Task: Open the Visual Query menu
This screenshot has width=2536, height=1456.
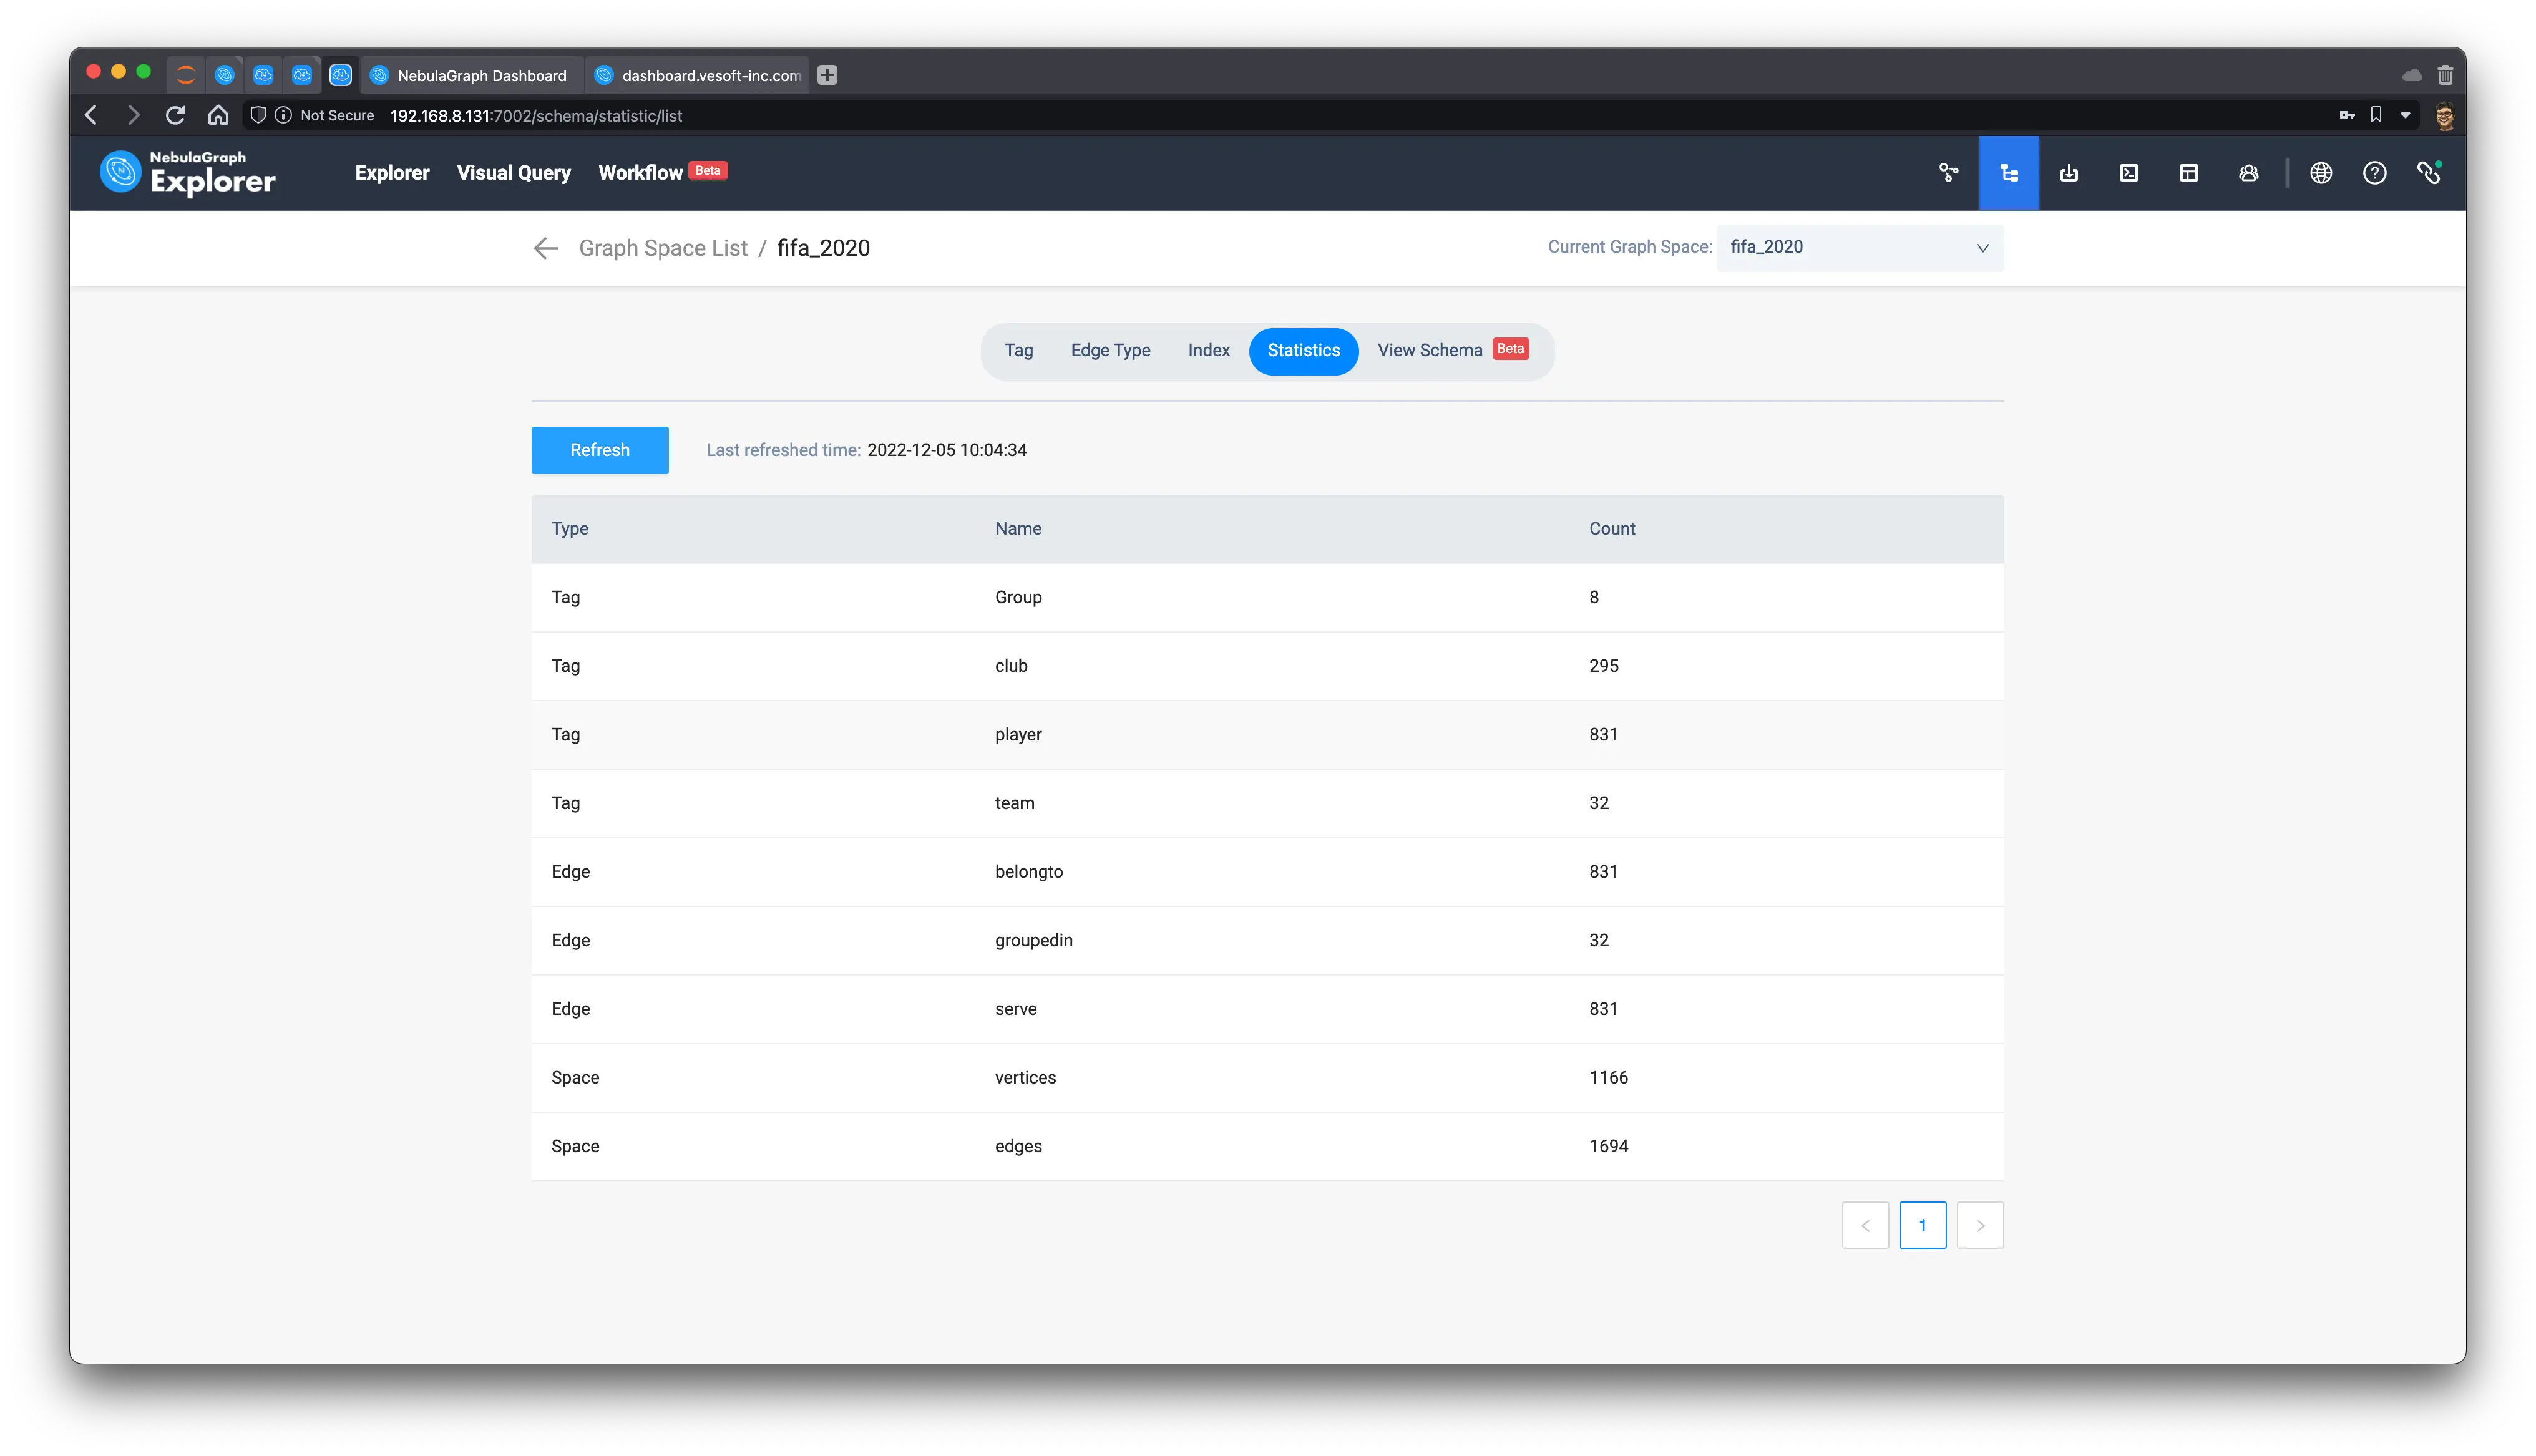Action: tap(513, 173)
